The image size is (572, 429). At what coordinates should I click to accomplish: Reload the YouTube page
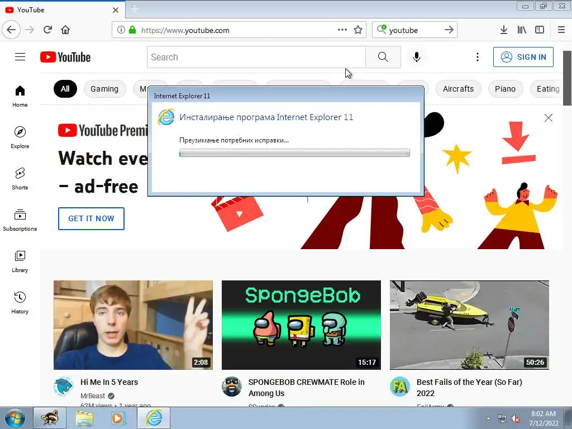[x=48, y=30]
